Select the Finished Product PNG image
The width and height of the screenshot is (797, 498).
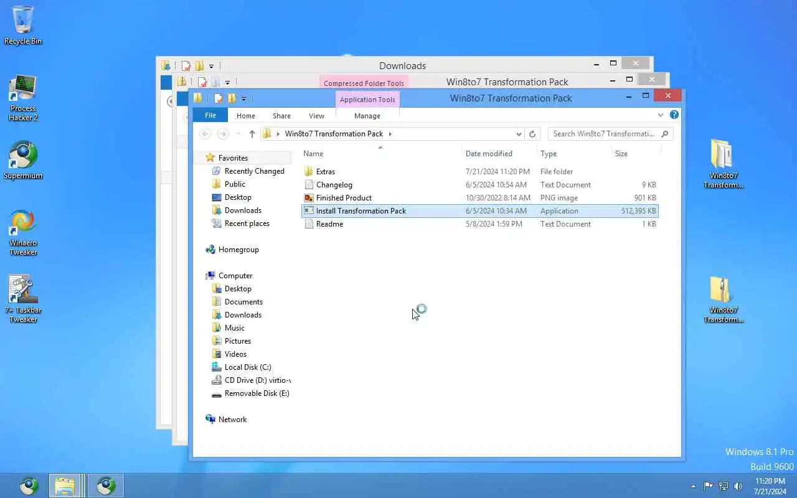tap(479, 198)
